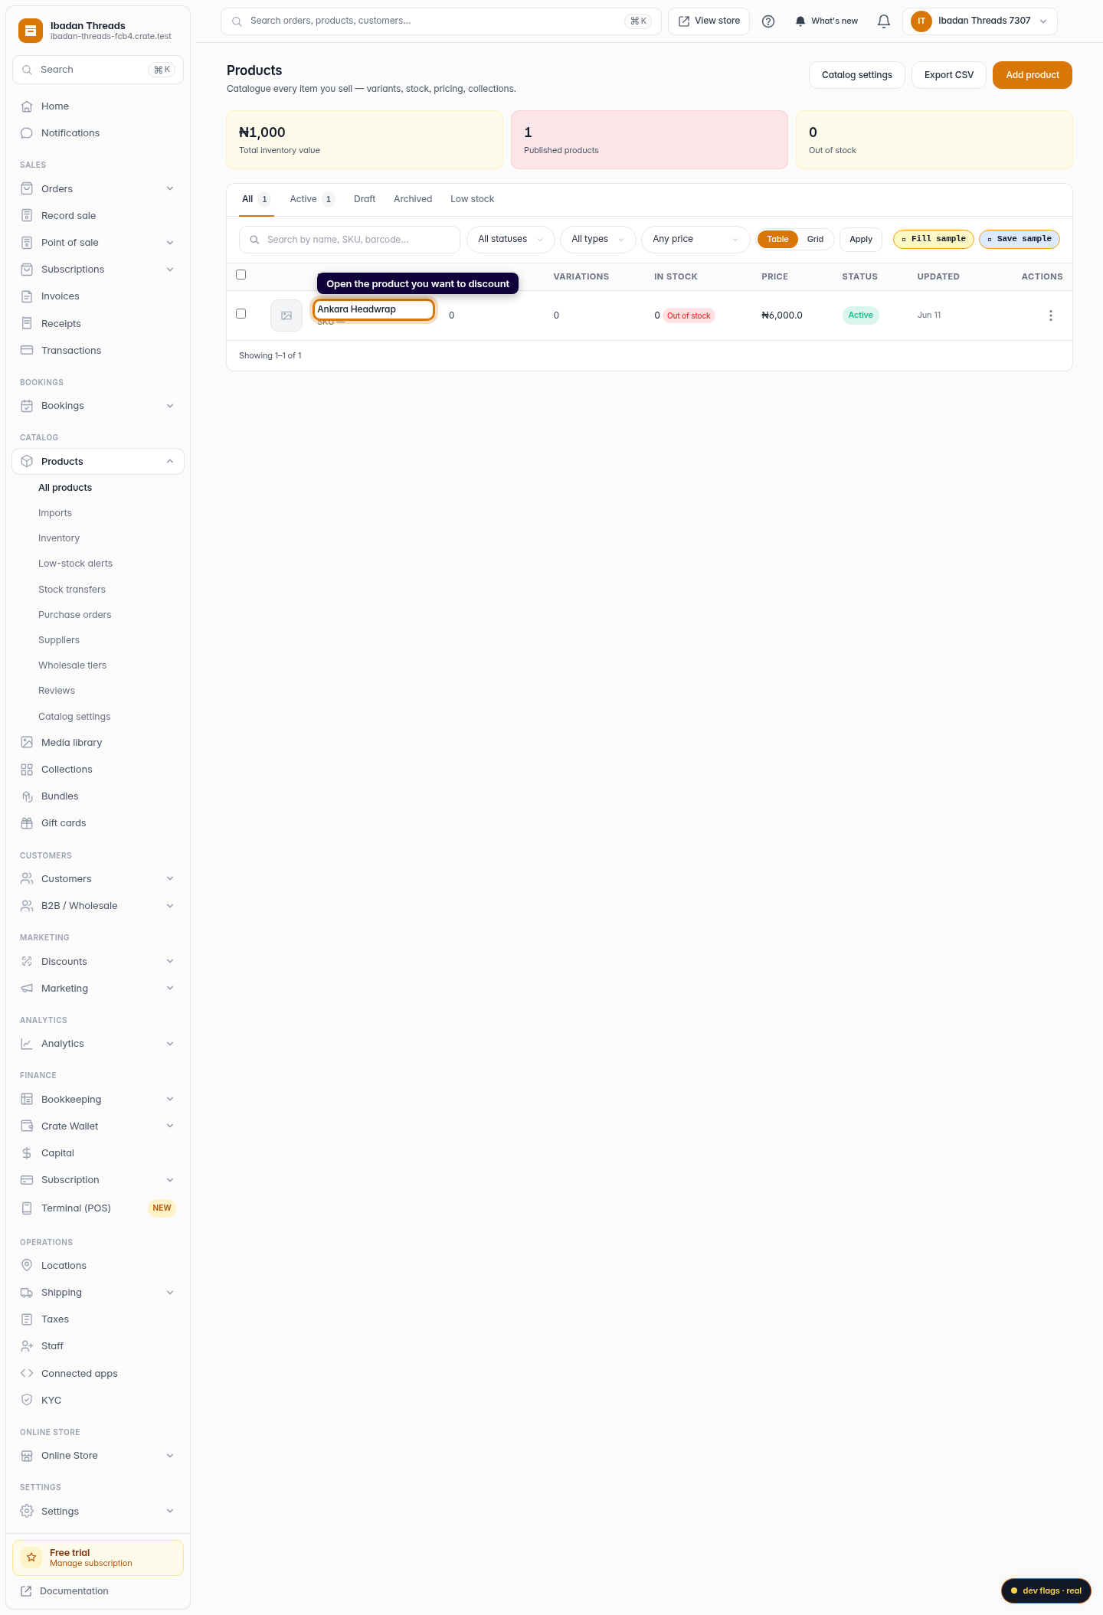Screen dimensions: 1103x1615
Task: Click the Media library image icon
Action: click(27, 743)
